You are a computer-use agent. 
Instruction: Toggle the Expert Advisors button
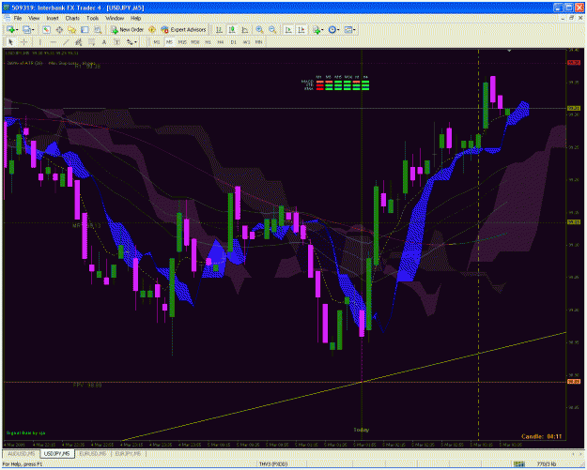click(x=183, y=29)
